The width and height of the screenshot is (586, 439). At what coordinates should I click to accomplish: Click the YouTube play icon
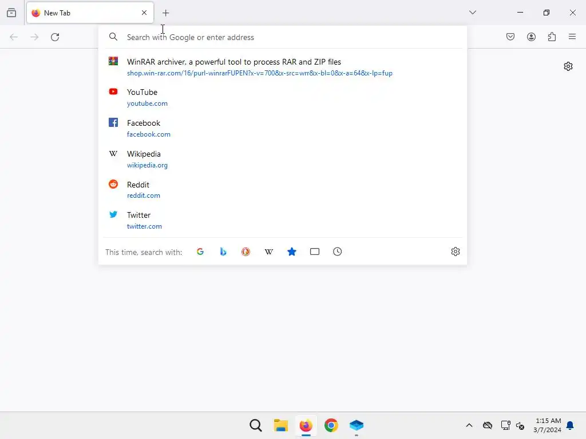[113, 91]
